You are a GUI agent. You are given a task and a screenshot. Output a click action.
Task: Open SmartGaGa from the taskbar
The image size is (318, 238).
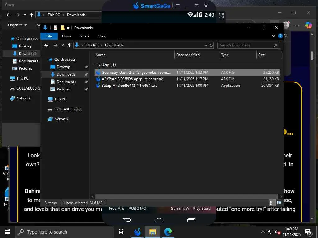click(x=137, y=232)
